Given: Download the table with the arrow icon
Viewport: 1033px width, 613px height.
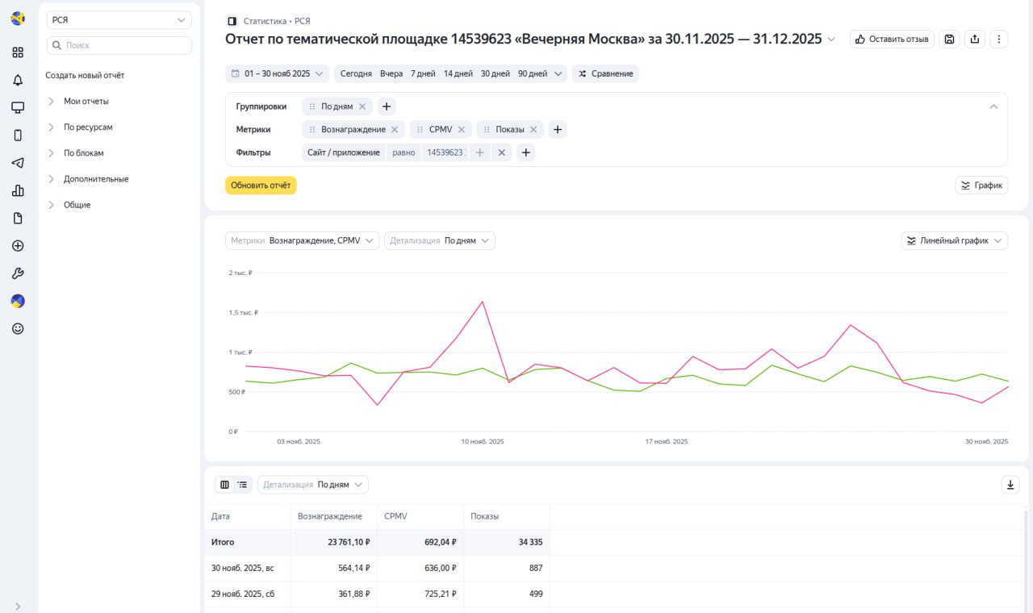Looking at the screenshot, I should coord(1010,485).
